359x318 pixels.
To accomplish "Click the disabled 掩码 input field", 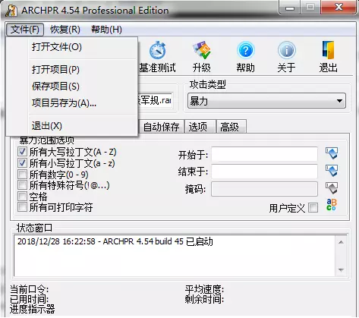I will (264, 189).
